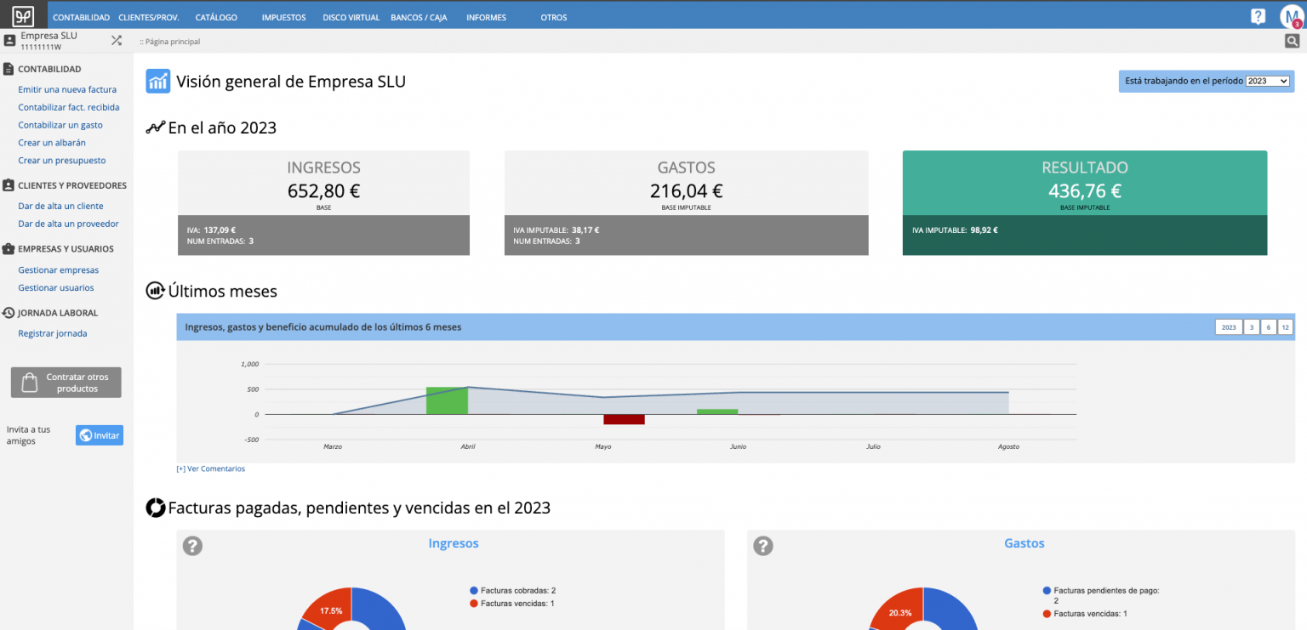Open the BANCOS / CAJA menu
The image size is (1307, 630).
tap(418, 17)
